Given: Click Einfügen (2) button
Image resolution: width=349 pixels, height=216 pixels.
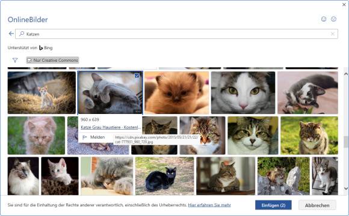Looking at the screenshot, I should pos(273,205).
